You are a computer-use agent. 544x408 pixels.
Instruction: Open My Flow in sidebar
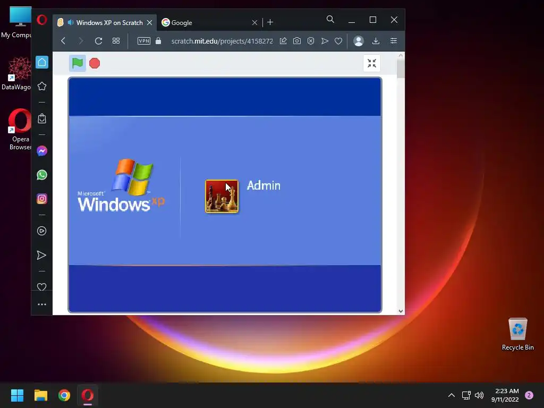pos(41,255)
